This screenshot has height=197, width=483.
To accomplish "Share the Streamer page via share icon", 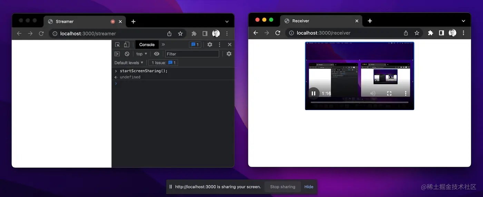I will [169, 33].
